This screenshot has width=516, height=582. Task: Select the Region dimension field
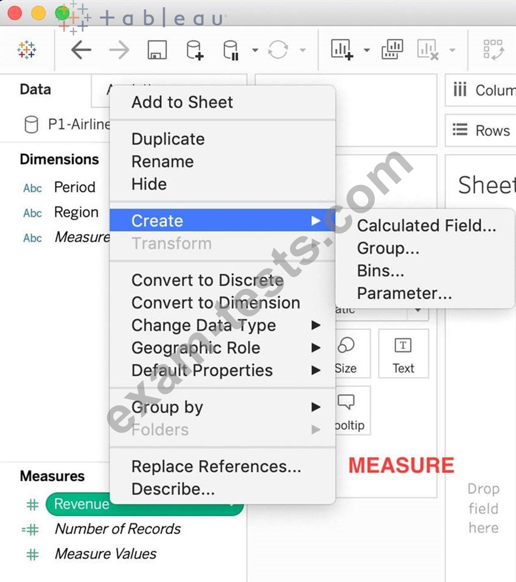(x=76, y=212)
